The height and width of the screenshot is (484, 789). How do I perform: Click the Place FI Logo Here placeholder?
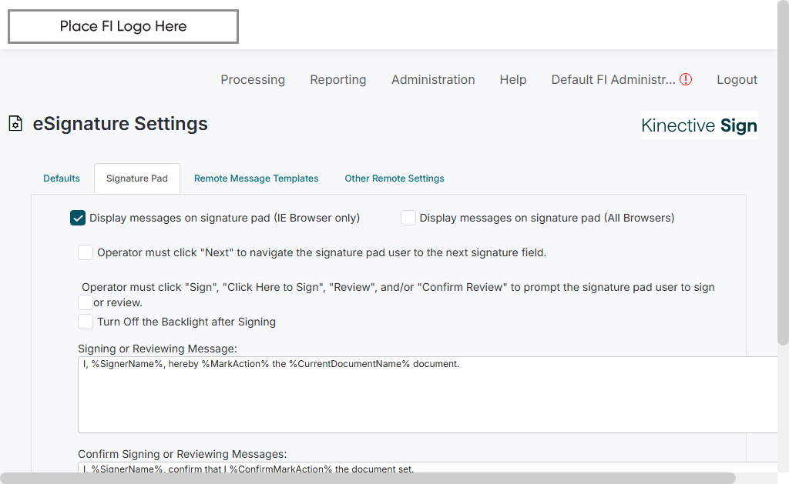(123, 27)
